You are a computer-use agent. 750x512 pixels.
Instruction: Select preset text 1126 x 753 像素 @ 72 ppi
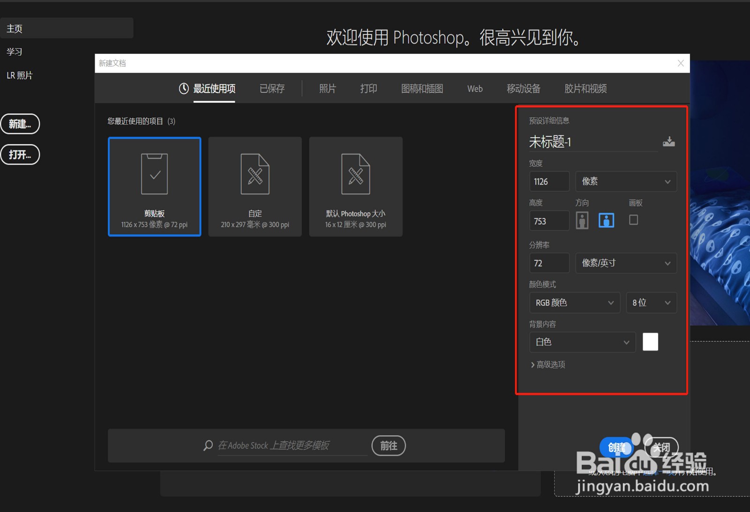tap(154, 225)
